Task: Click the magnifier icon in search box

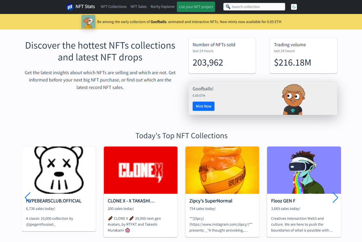Action: click(x=228, y=7)
